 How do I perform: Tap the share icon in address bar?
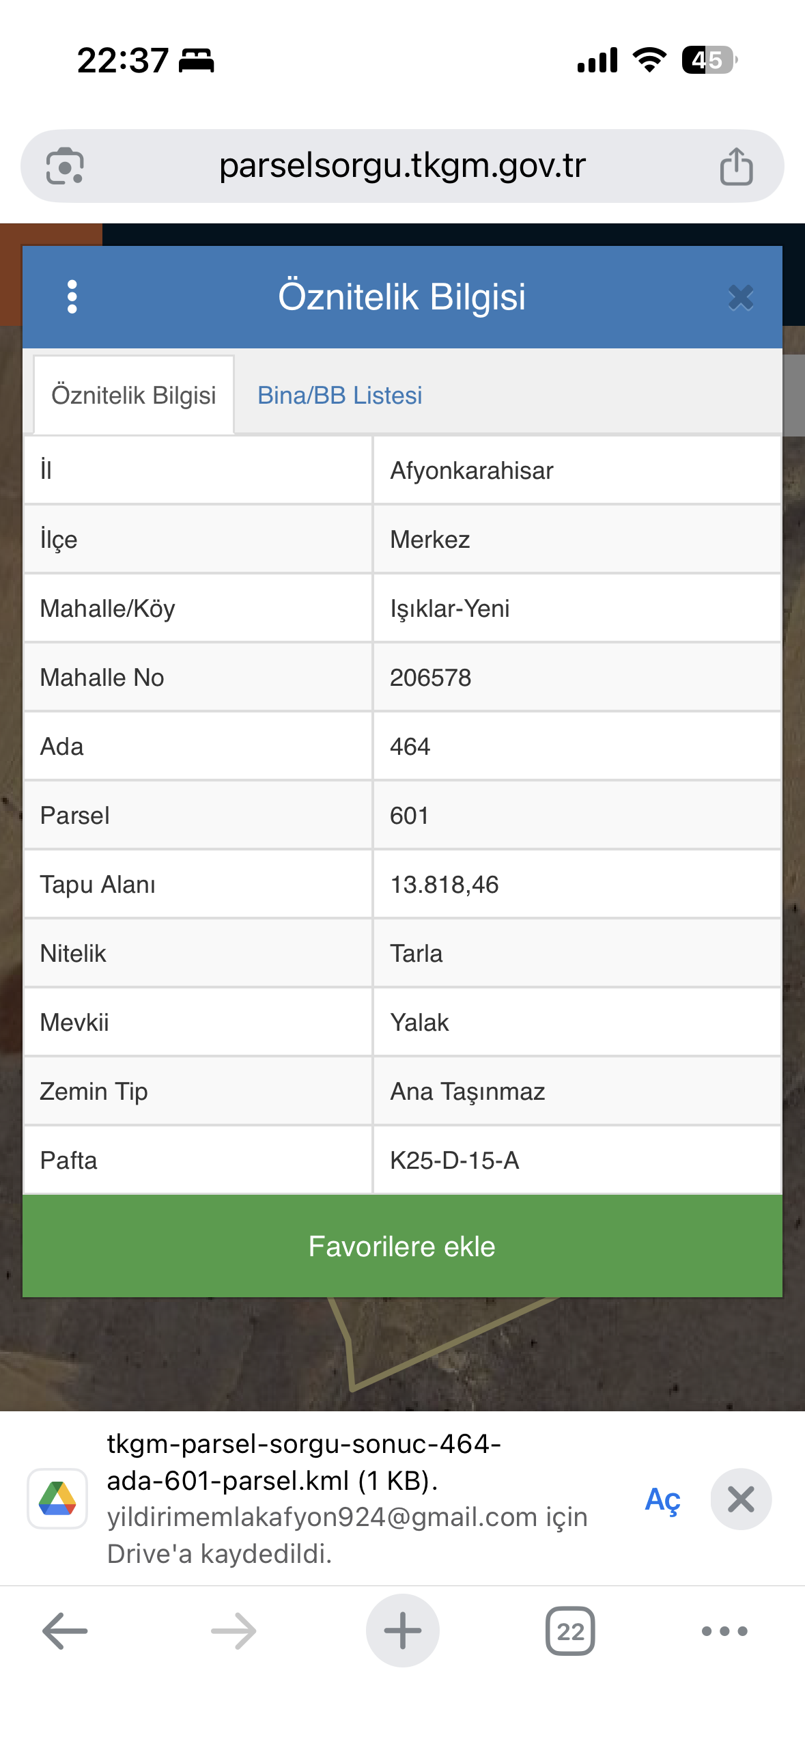tap(736, 167)
